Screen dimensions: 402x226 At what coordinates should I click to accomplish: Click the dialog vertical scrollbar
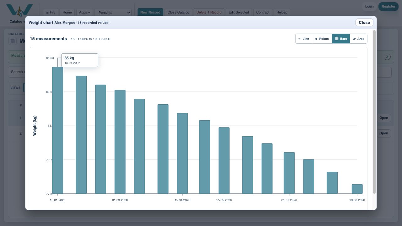coord(374,112)
